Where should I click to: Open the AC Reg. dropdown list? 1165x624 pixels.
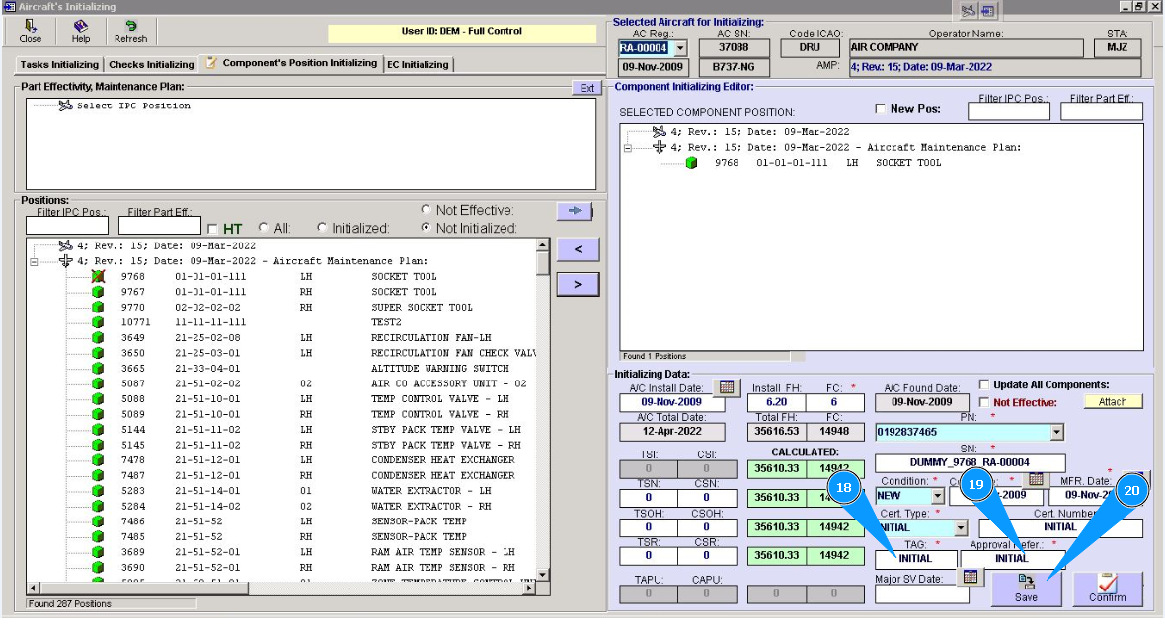pyautogui.click(x=679, y=48)
